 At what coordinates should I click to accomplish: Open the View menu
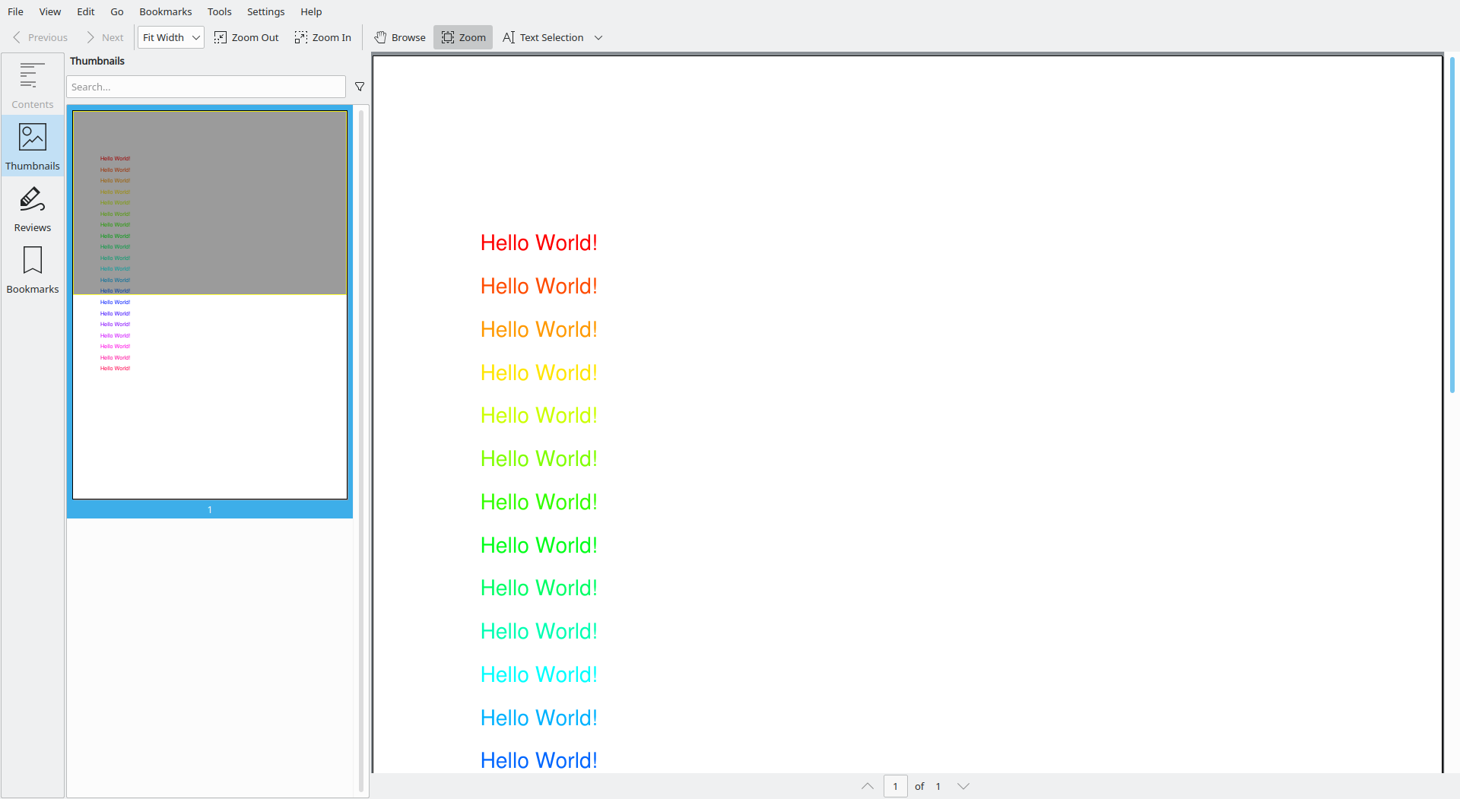[x=50, y=11]
